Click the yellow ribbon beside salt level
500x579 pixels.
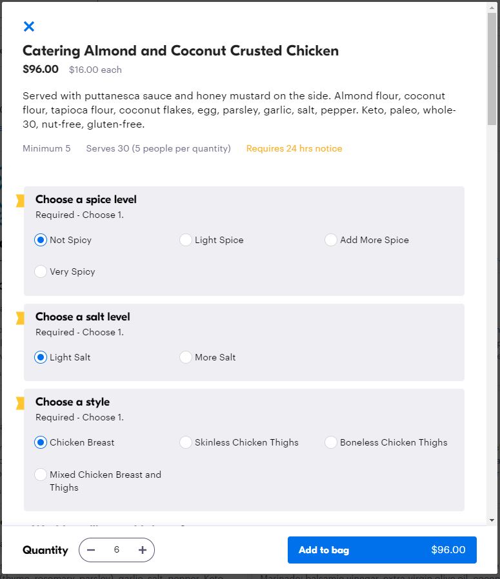click(x=20, y=318)
